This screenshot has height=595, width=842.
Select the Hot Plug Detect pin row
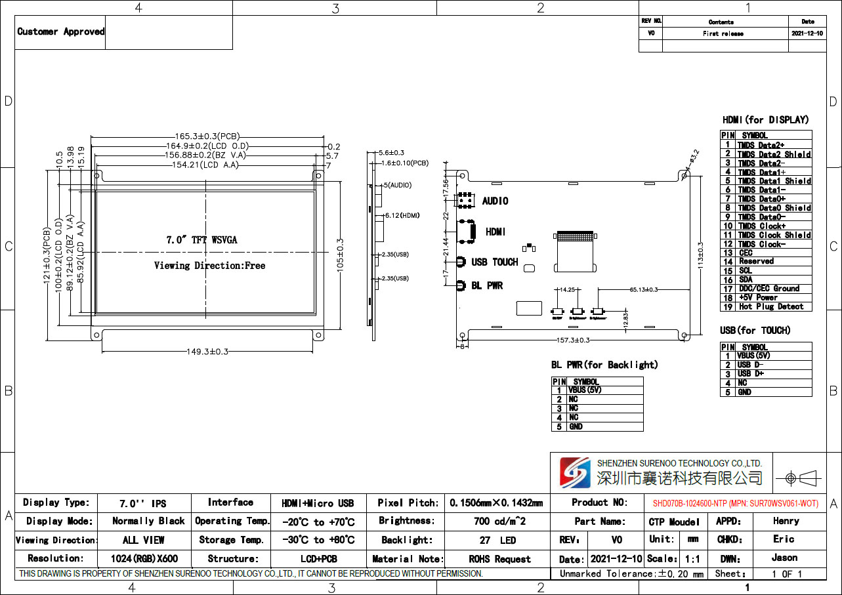pos(765,306)
